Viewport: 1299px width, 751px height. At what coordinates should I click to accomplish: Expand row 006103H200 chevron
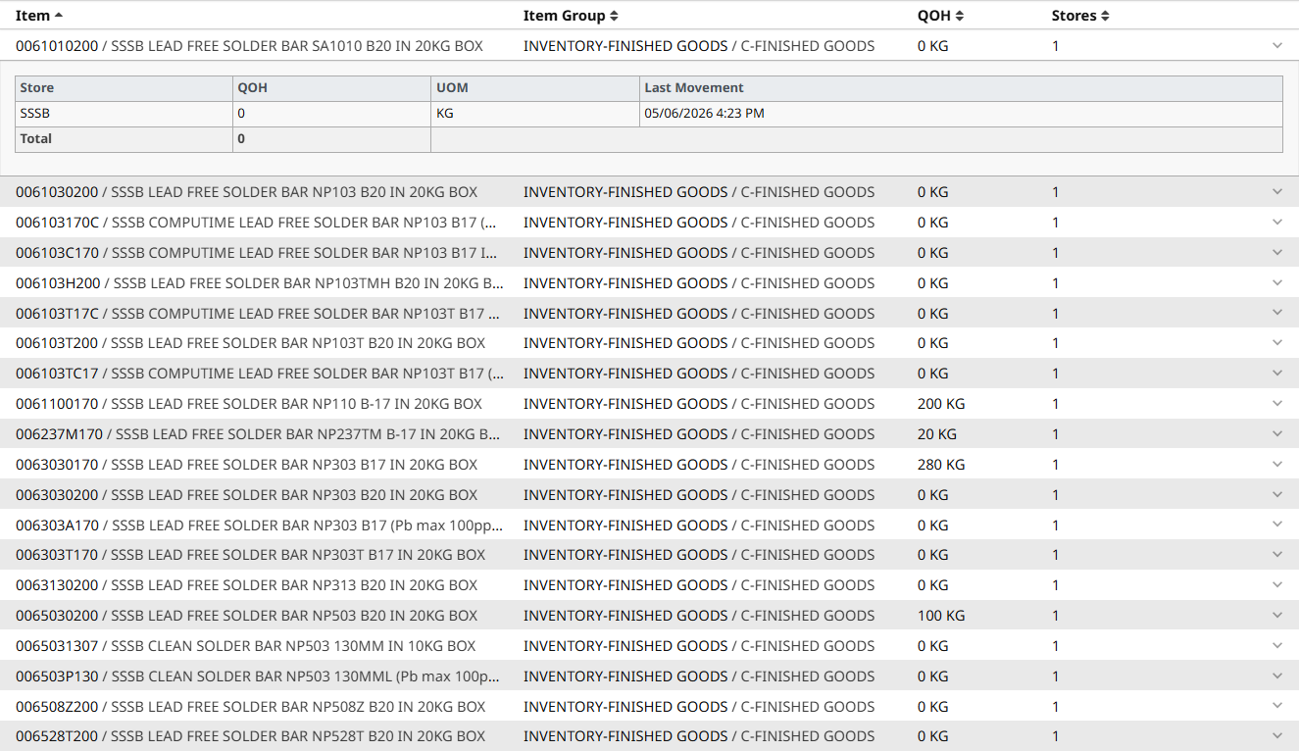pos(1276,283)
